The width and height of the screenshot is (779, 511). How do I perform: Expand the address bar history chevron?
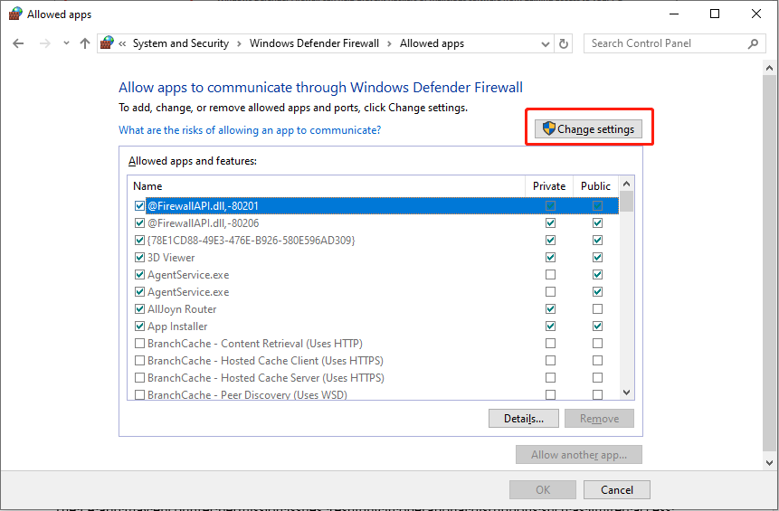pos(545,44)
